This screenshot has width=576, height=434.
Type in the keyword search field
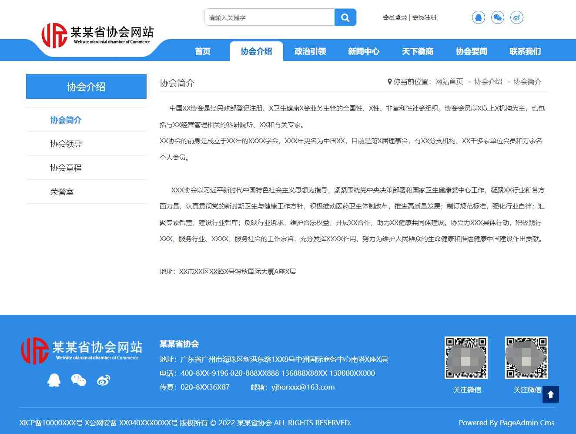point(269,17)
